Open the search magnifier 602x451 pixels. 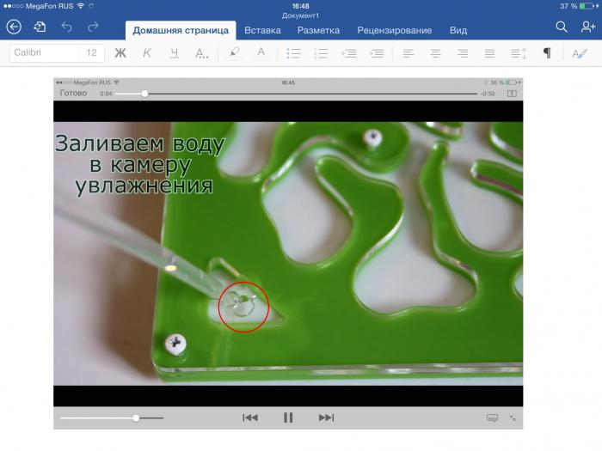[x=562, y=27]
